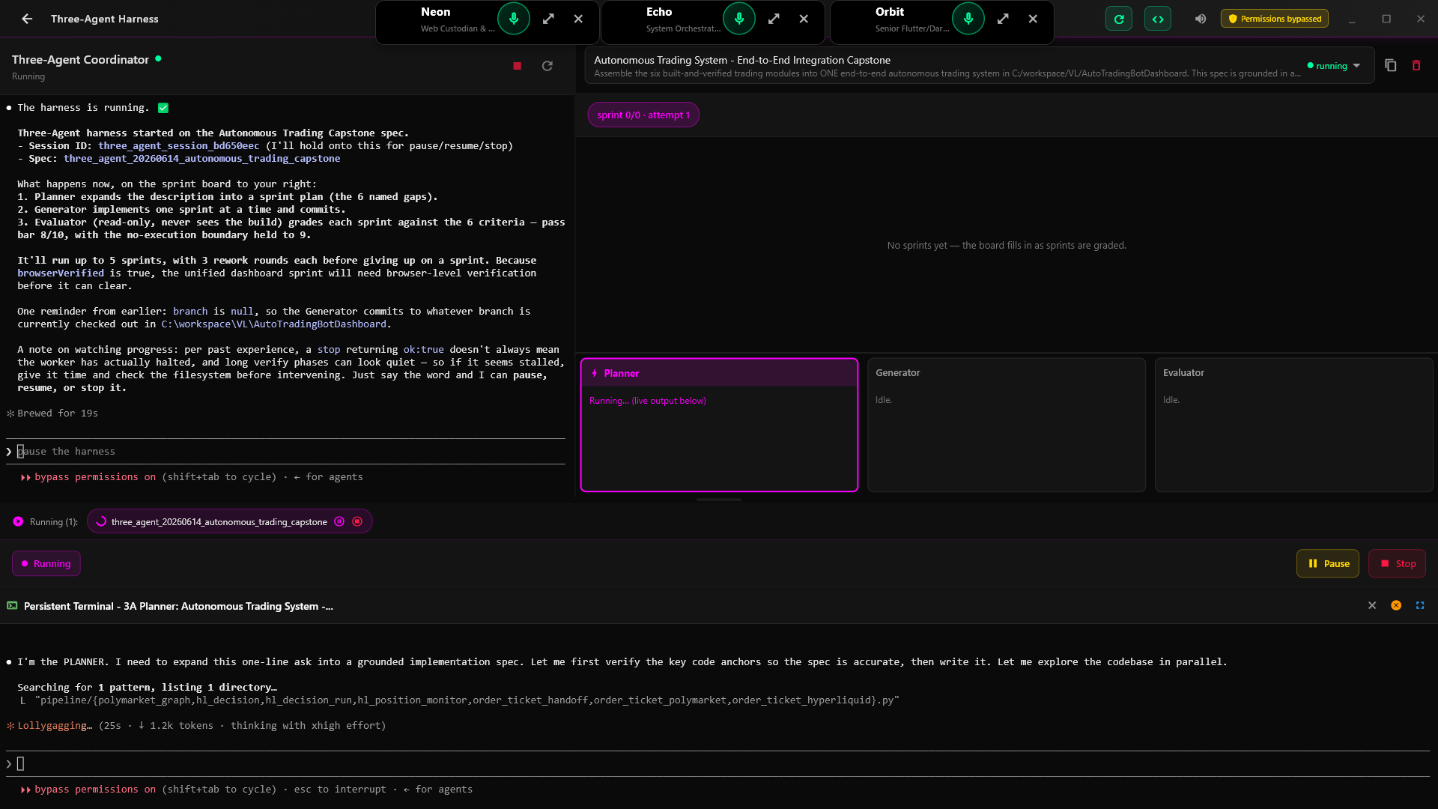
Task: Click the Running play status icon
Action: pos(18,522)
